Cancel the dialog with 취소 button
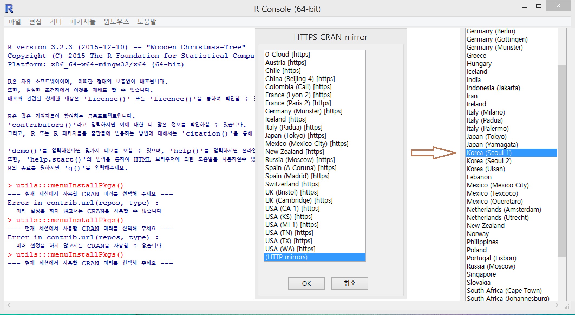This screenshot has height=315, width=575. pyautogui.click(x=350, y=283)
